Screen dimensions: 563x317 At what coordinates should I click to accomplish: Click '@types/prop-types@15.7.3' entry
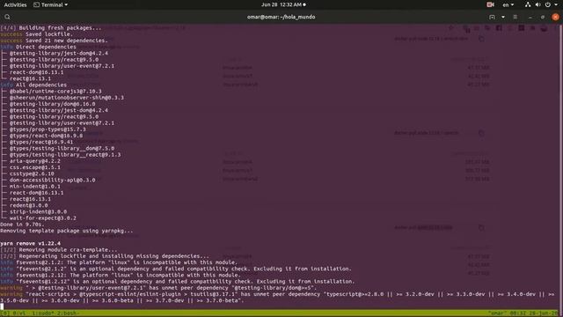pos(48,129)
